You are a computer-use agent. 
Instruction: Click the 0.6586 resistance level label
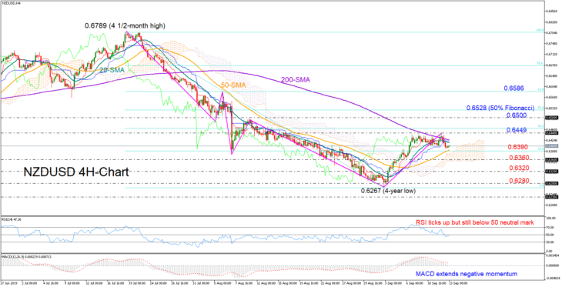pyautogui.click(x=515, y=88)
